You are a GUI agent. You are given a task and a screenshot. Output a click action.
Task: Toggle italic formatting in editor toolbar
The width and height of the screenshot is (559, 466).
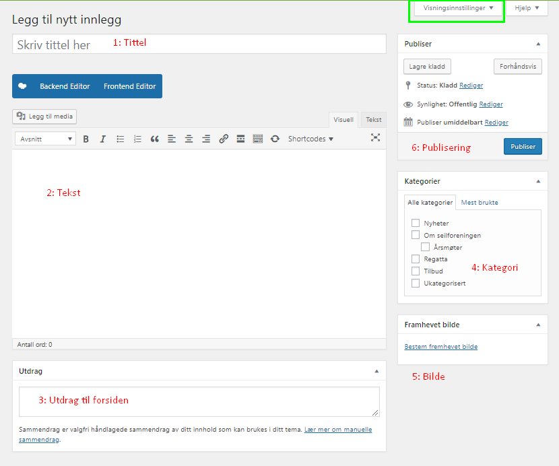click(x=102, y=139)
